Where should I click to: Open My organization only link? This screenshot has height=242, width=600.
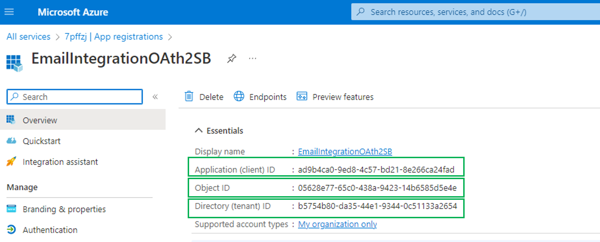pos(337,224)
